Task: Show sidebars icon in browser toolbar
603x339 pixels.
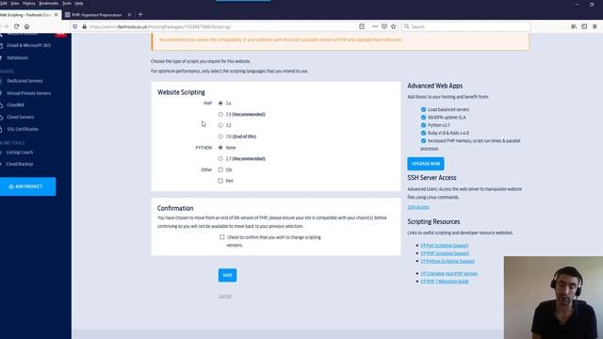Action: tap(584, 26)
